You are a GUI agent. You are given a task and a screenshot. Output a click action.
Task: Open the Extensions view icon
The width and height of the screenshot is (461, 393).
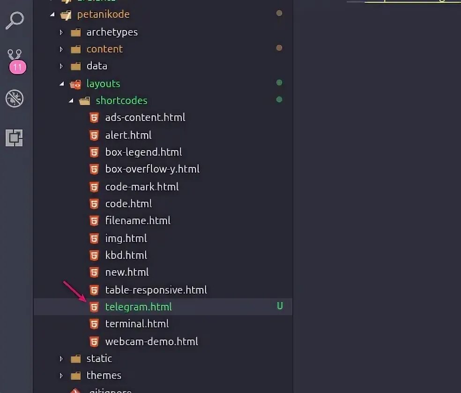14,138
